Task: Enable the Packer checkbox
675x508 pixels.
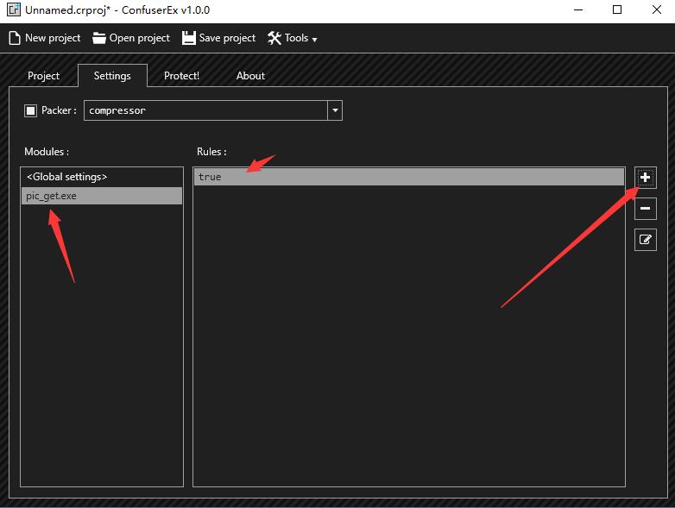Action: point(31,110)
